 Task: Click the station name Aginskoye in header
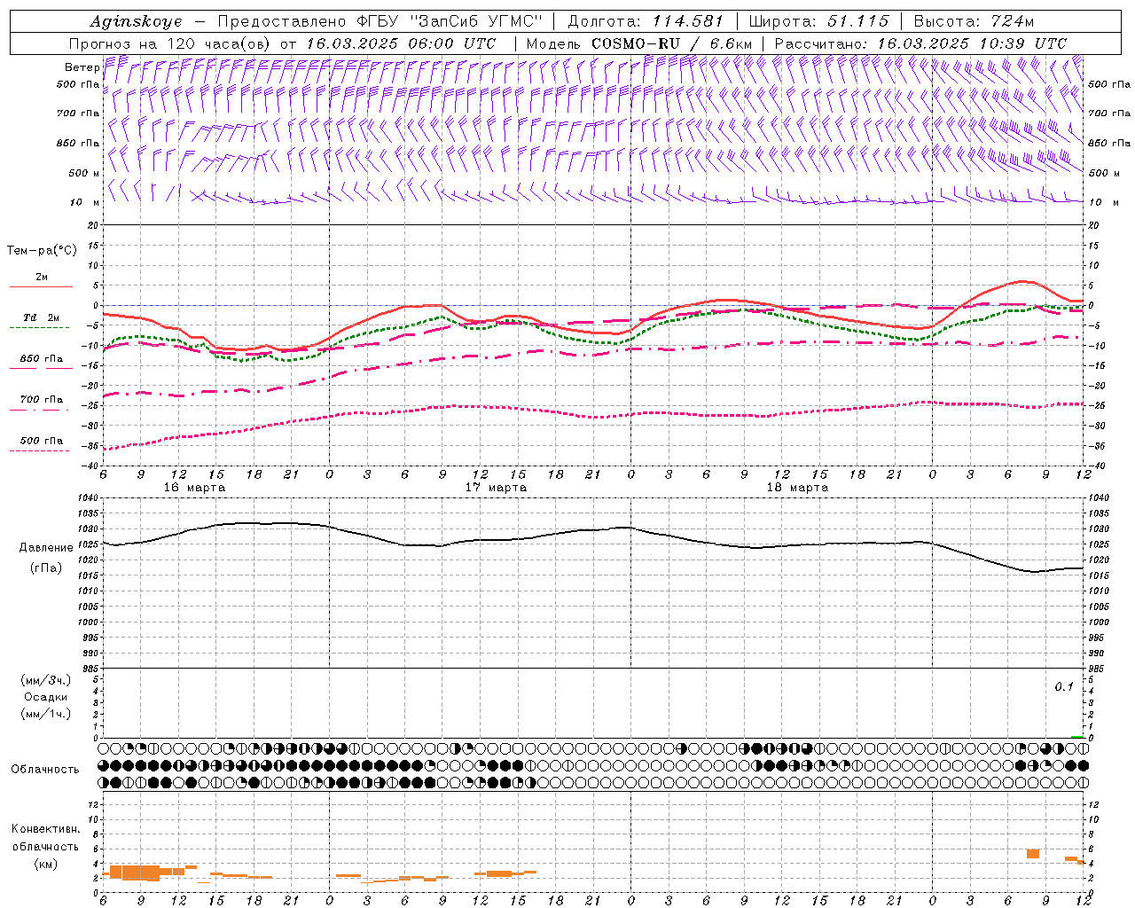click(x=135, y=22)
